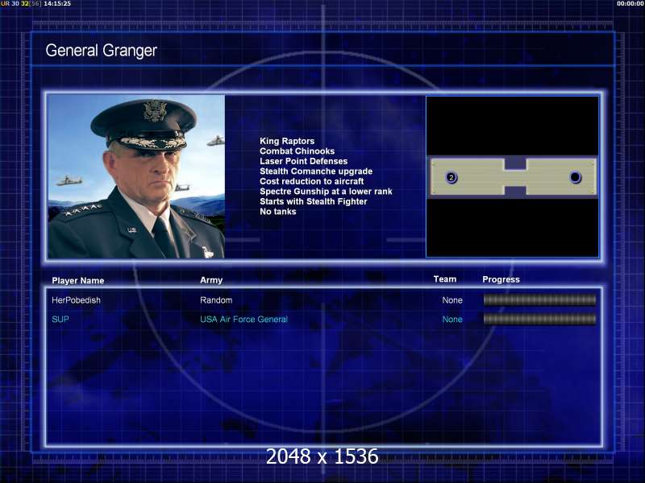
Task: Click 'Spectre Gunship at a lower rank'
Action: (326, 192)
